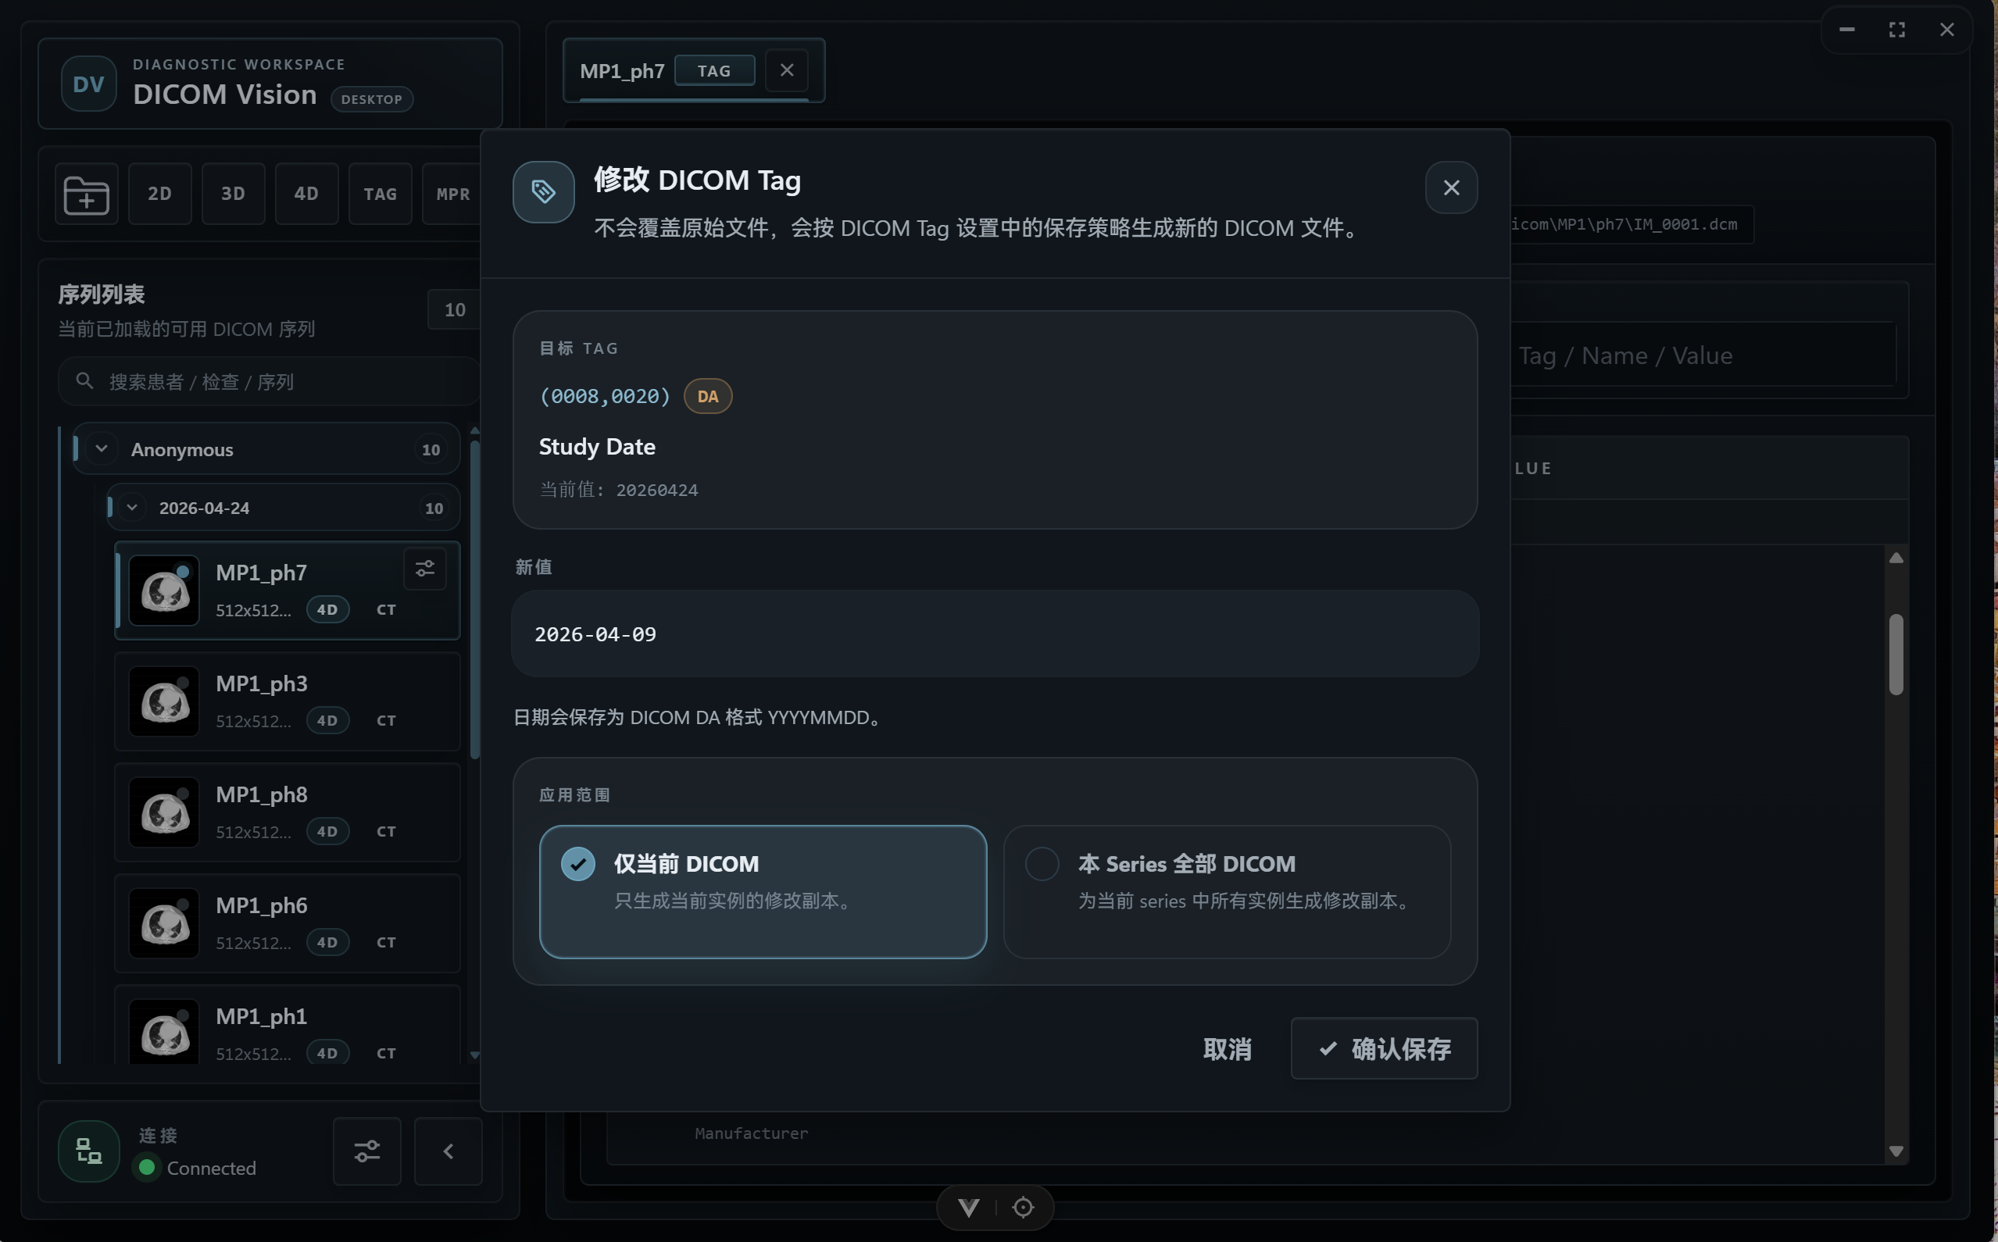Image resolution: width=1998 pixels, height=1242 pixels.
Task: Click the MP1_ph3 CT thumbnail
Action: (164, 701)
